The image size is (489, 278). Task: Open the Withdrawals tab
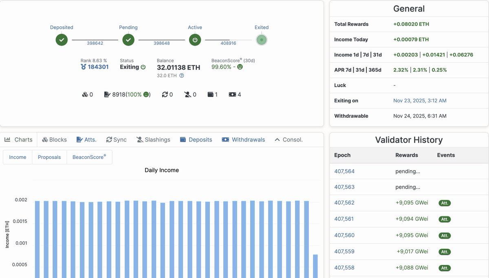click(243, 139)
